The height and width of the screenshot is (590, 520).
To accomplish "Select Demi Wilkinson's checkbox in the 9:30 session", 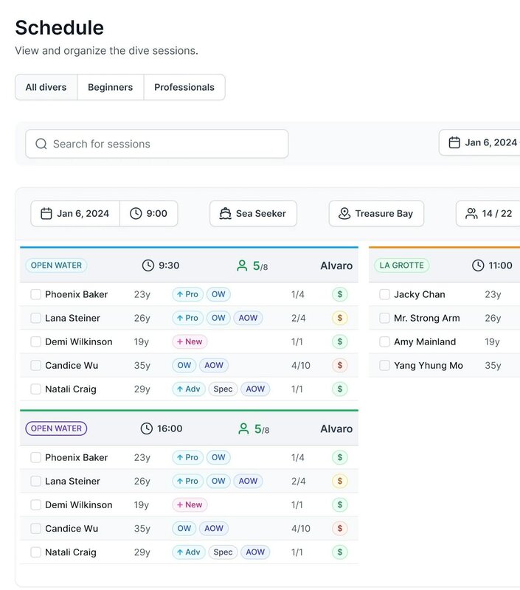I will pyautogui.click(x=35, y=341).
